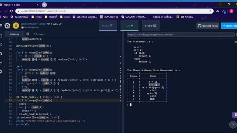Run the program
Image resolution: width=237 pixels, height=133 pixels.
pos(129,25)
